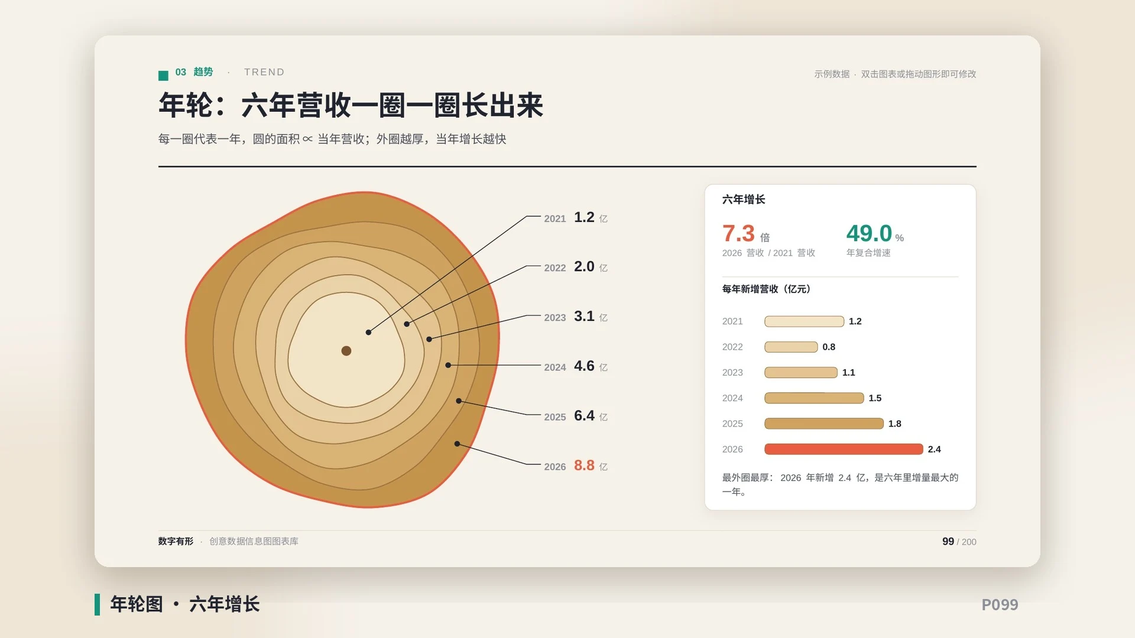Select the red 2026 value 8.8 亿
This screenshot has height=638, width=1135.
point(590,466)
